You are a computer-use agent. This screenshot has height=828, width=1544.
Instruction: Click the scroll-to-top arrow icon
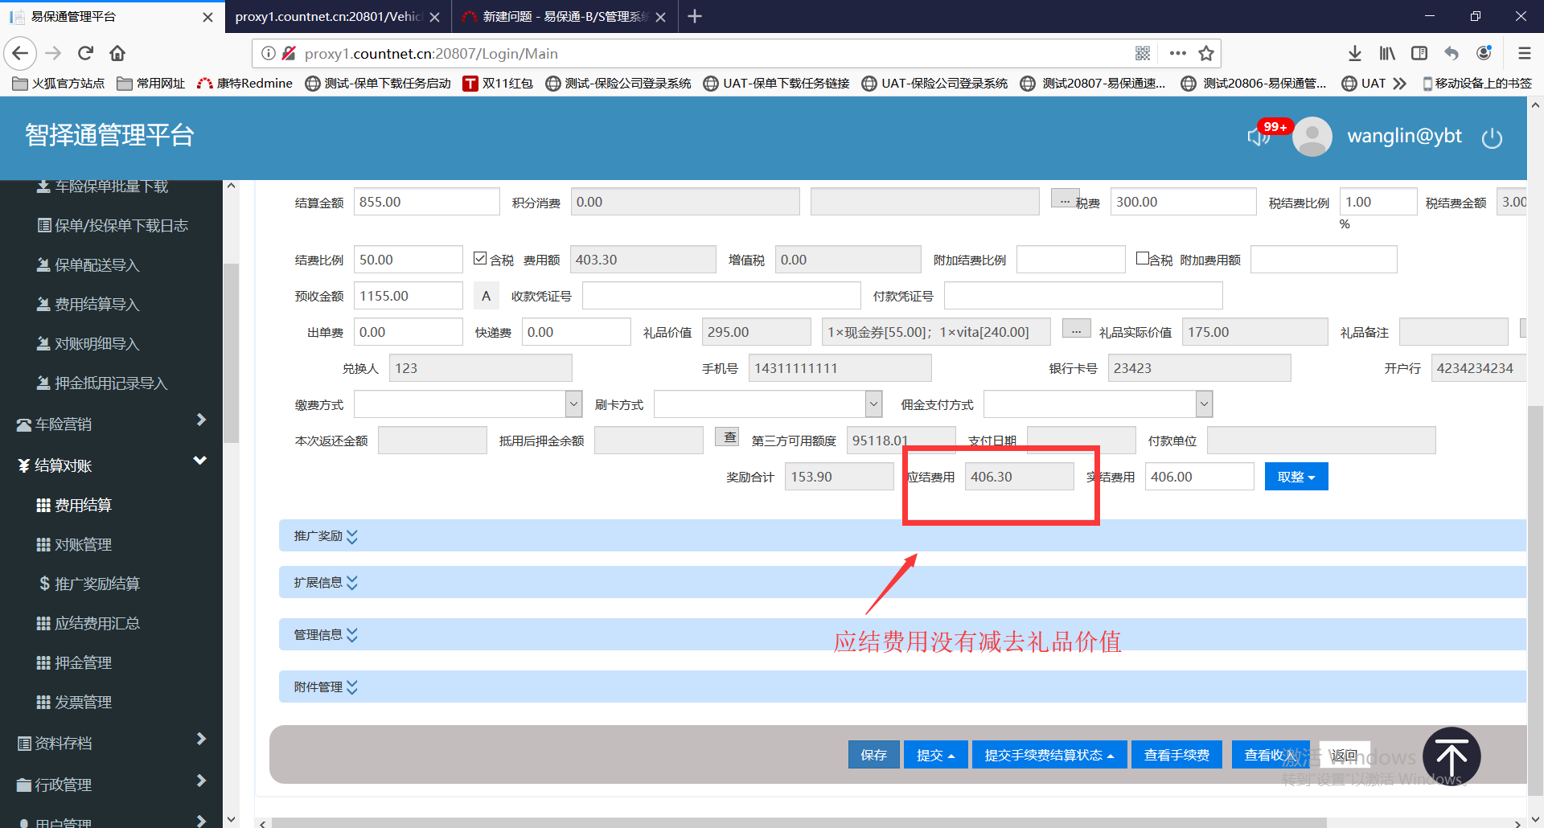[1451, 756]
